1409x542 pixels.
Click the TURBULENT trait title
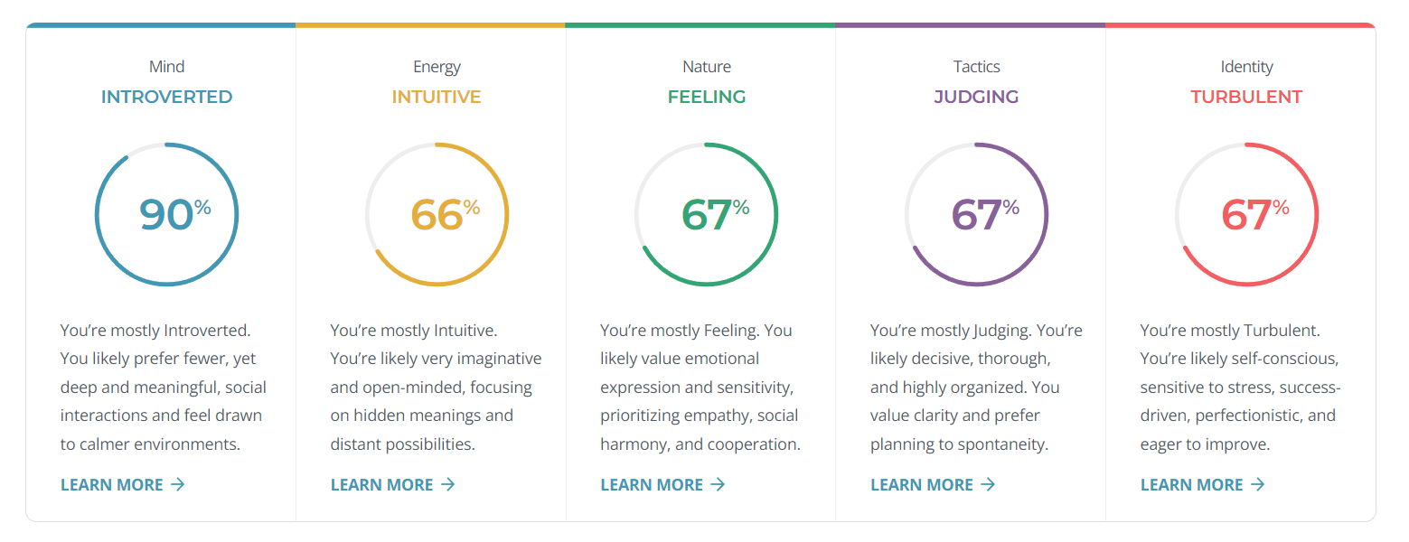coord(1246,97)
